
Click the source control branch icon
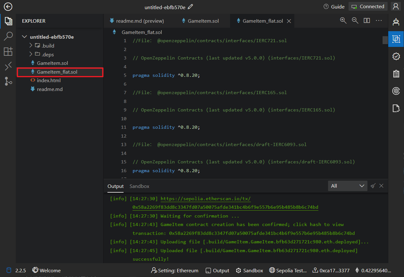coord(8,81)
